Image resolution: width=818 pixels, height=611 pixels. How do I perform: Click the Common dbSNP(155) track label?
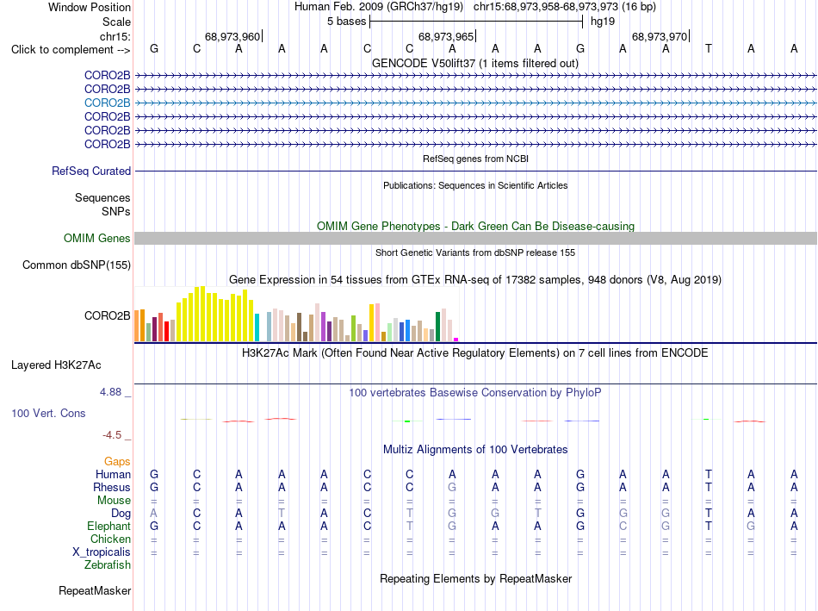(76, 265)
